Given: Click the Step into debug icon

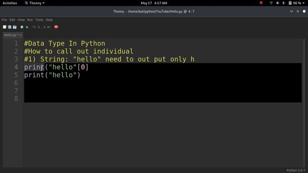Looking at the screenshot, I should [x=39, y=27].
